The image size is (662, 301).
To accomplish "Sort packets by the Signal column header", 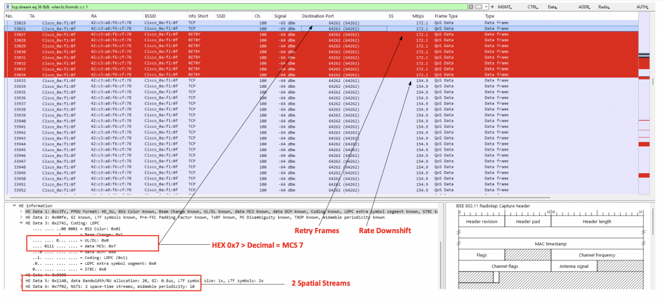I will coord(280,15).
